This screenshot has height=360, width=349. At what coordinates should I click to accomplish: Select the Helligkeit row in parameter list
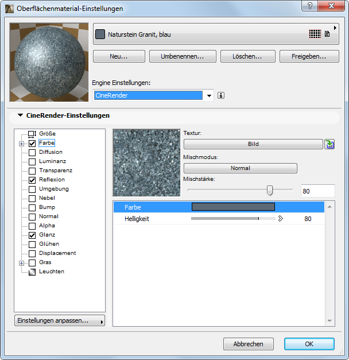pos(219,219)
